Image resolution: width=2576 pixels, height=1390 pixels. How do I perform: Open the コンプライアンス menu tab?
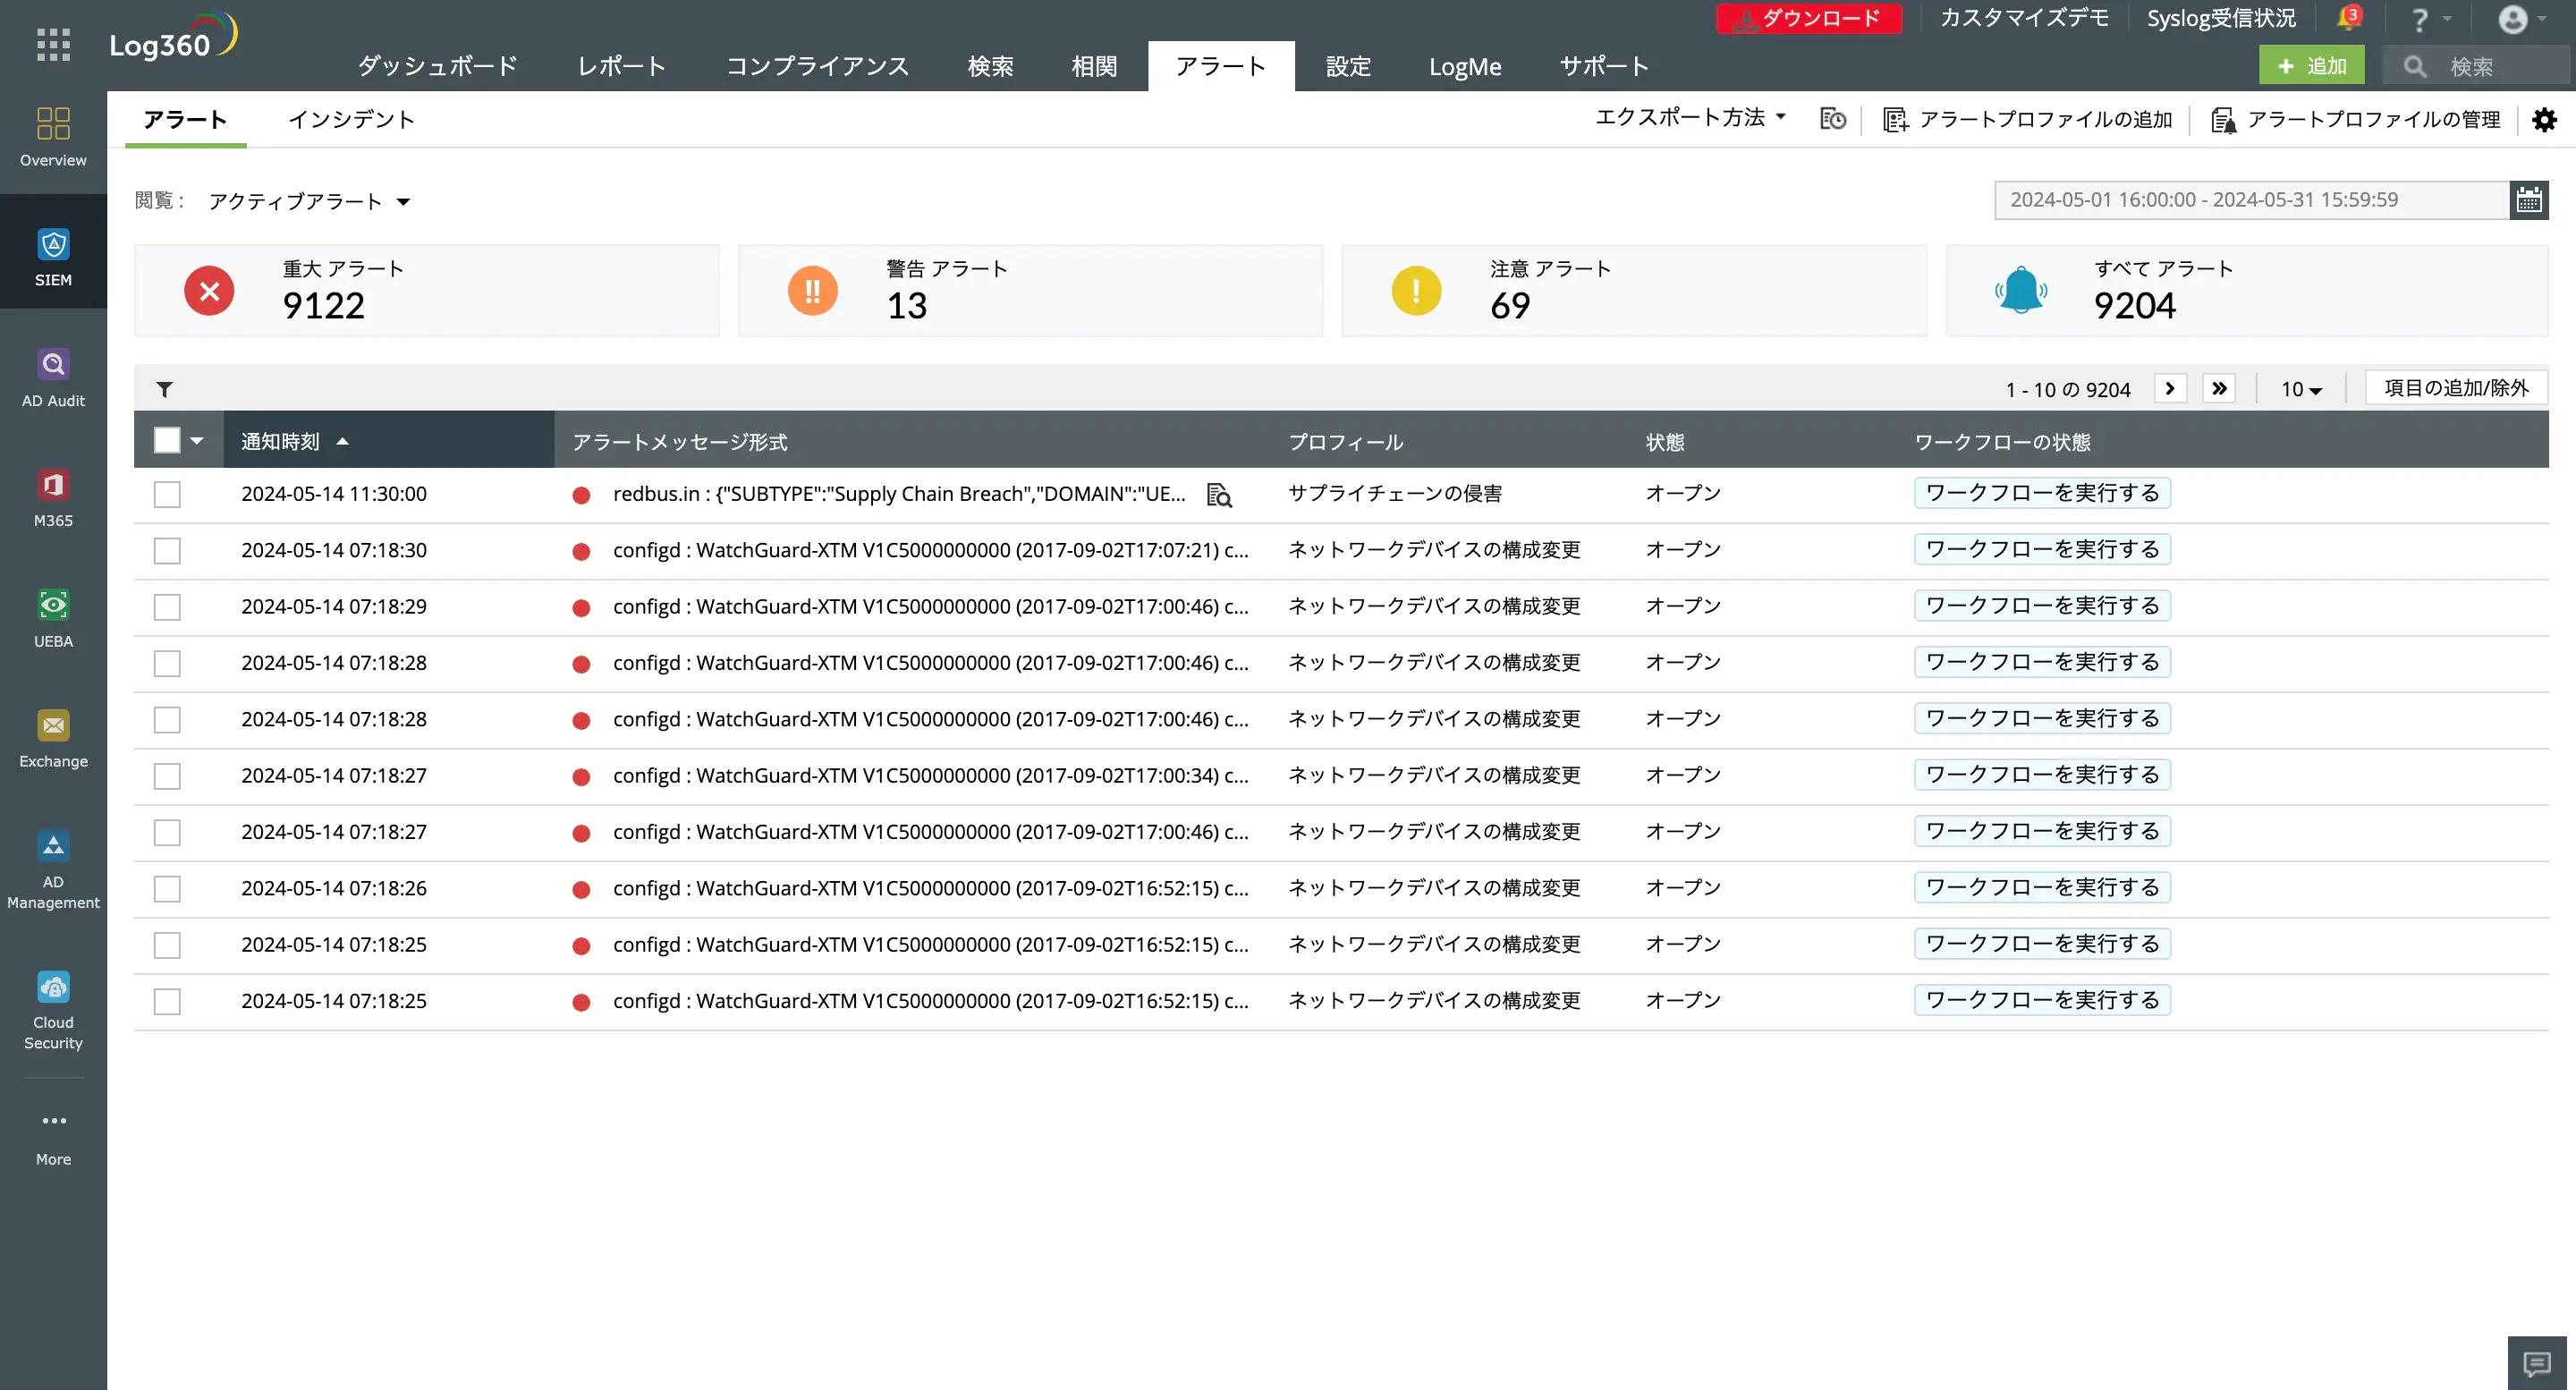[x=817, y=67]
